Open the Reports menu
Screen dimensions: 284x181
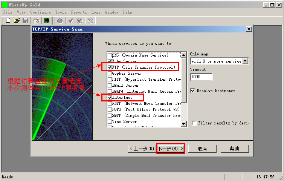point(79,12)
